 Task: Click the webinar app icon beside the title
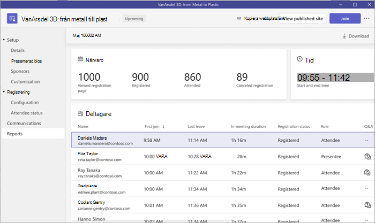[x=12, y=18]
